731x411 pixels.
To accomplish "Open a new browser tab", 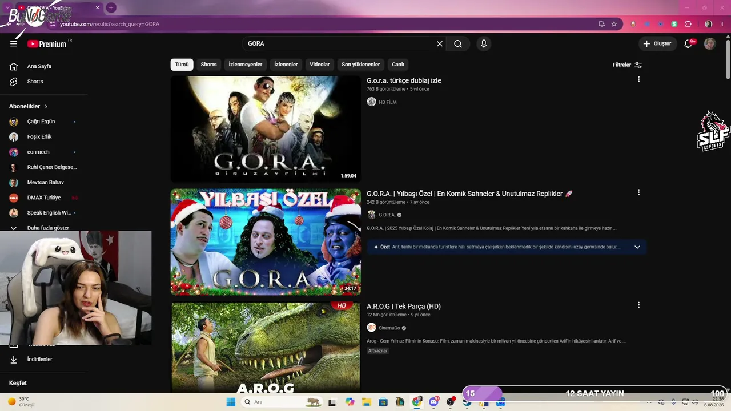I will click(x=111, y=8).
